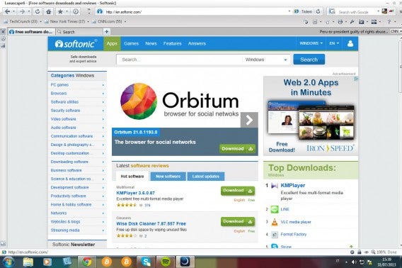Expand the CNN.com (55) feed dropdown arrow
402x268 pixels.
tap(125, 21)
